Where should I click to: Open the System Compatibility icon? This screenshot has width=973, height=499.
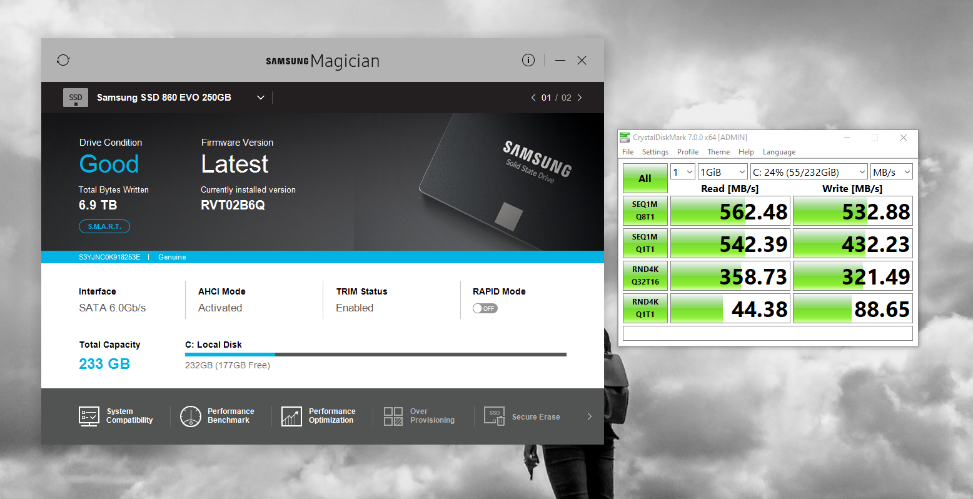coord(89,416)
